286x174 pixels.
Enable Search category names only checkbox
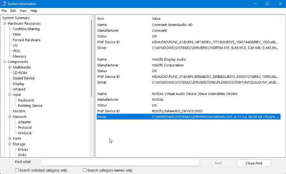pyautogui.click(x=85, y=170)
